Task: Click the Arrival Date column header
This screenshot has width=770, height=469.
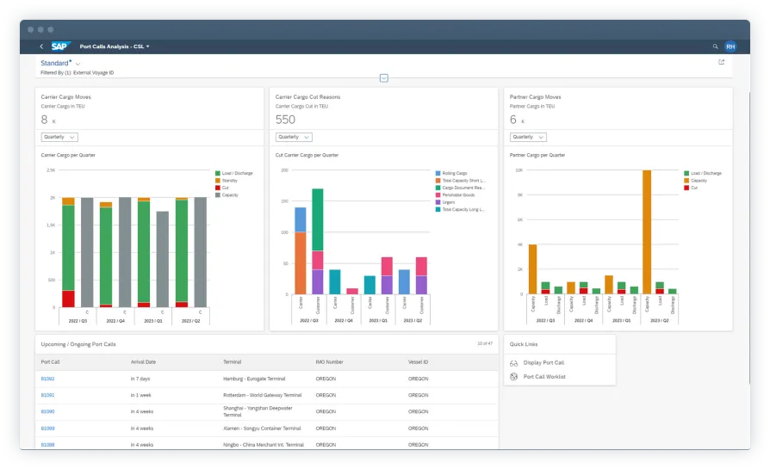Action: [x=143, y=362]
